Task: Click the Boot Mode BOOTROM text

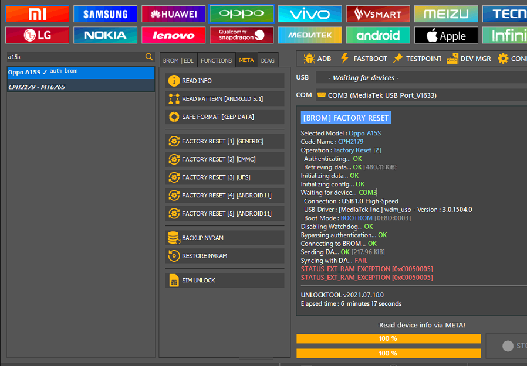Action: pyautogui.click(x=356, y=218)
